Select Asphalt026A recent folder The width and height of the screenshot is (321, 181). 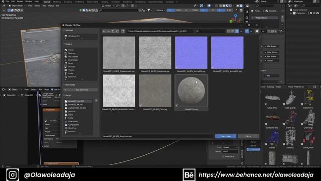coord(78,108)
